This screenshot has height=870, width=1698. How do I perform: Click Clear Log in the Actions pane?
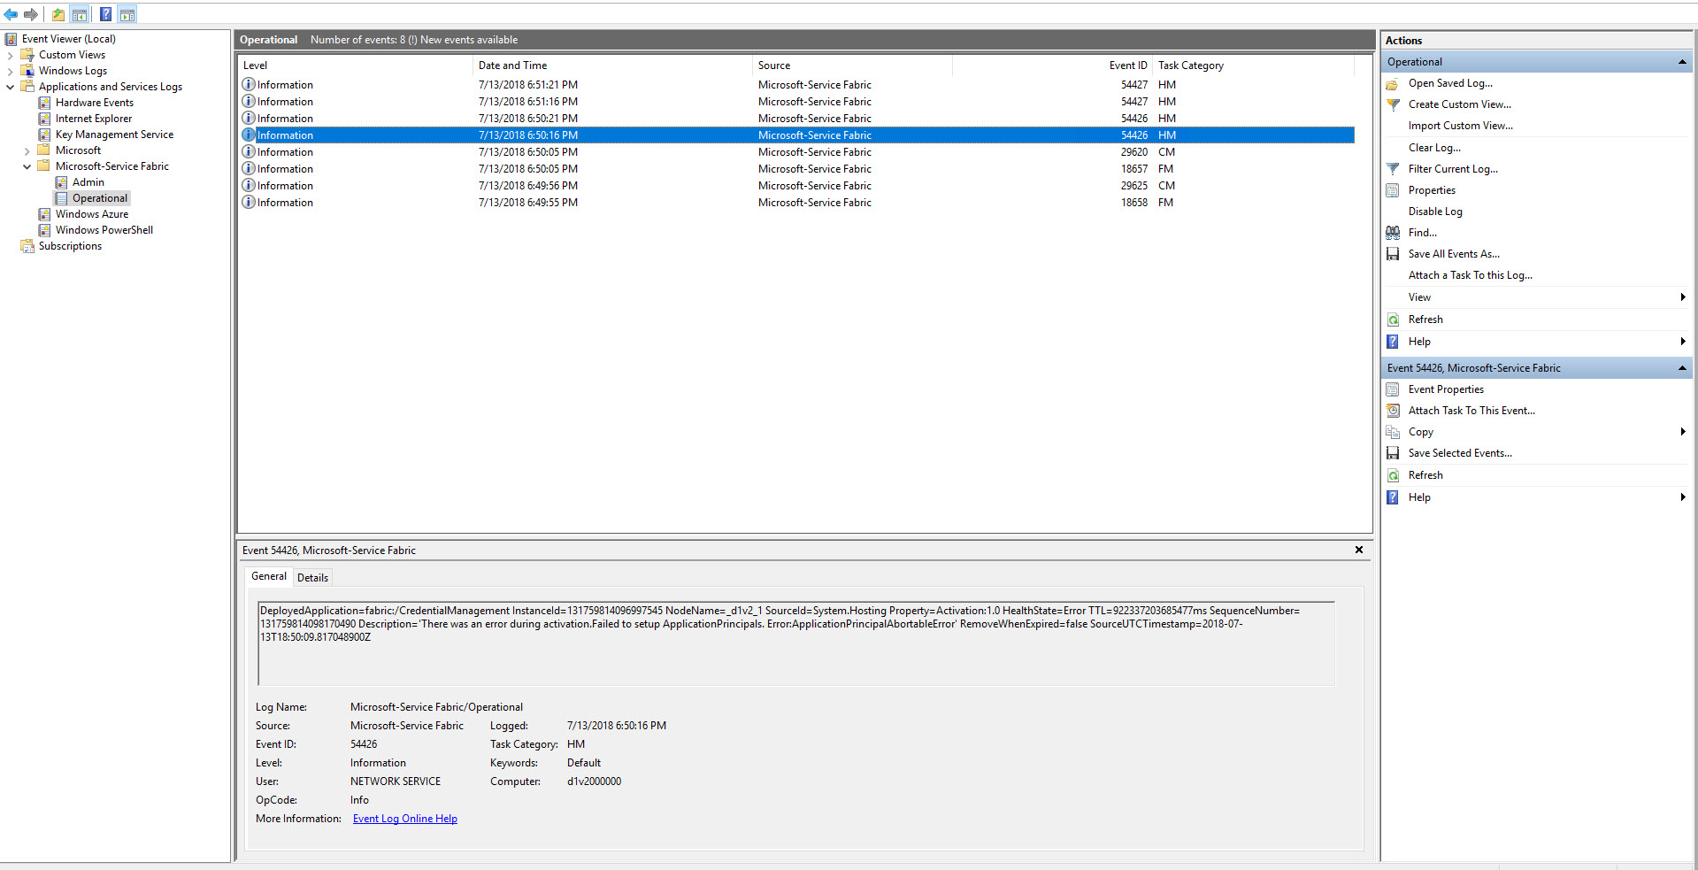click(1433, 147)
